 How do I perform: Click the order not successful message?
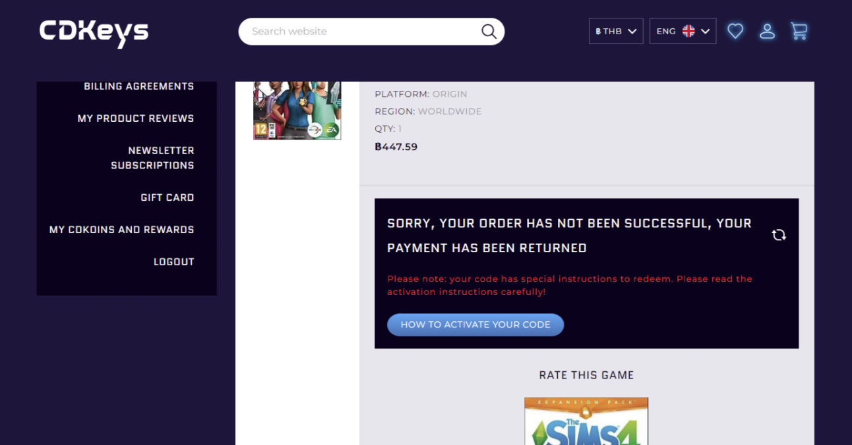(569, 236)
